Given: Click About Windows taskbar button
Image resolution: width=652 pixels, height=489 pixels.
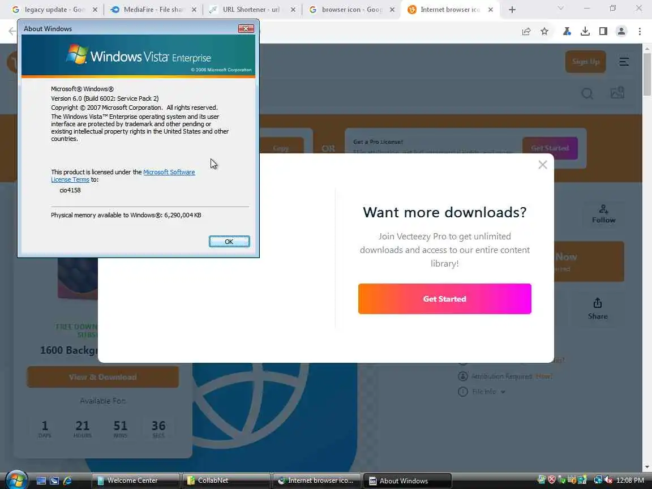Looking at the screenshot, I should tap(407, 481).
